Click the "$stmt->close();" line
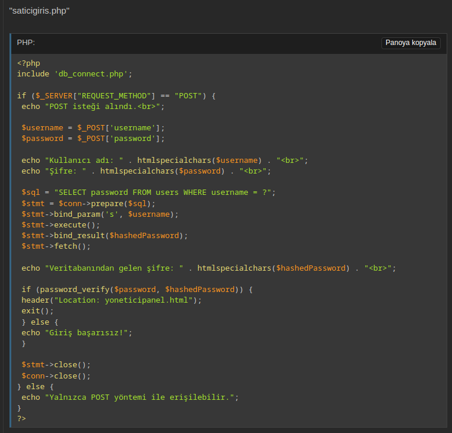 tap(56, 365)
